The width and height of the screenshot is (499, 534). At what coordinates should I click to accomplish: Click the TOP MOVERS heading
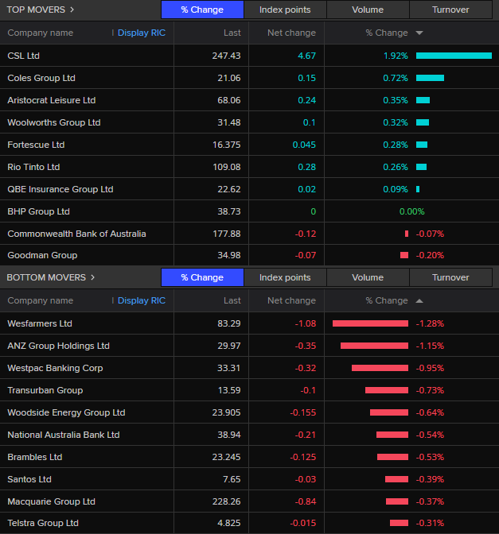[x=36, y=10]
